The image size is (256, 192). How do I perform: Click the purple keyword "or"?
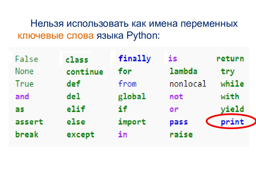tap(174, 109)
